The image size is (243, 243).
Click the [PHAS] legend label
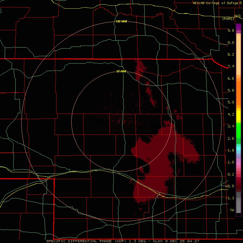click(228, 19)
